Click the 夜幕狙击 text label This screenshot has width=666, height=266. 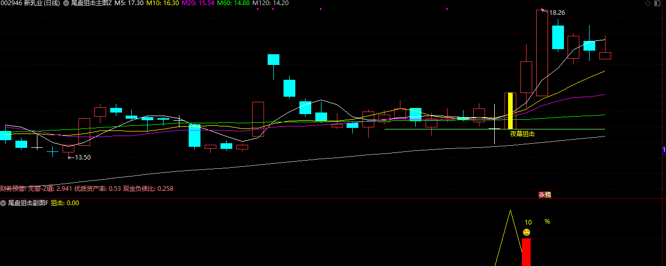click(522, 134)
